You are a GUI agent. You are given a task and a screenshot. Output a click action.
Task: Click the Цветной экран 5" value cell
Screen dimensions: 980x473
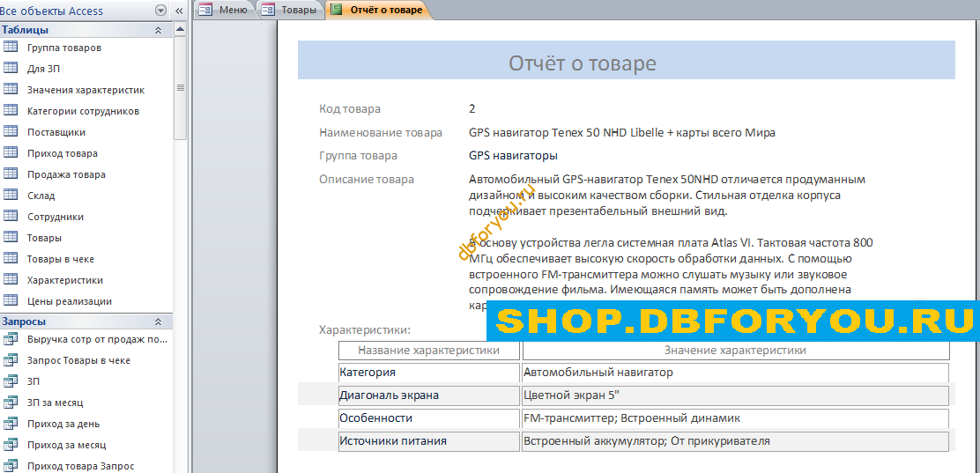[x=736, y=395]
